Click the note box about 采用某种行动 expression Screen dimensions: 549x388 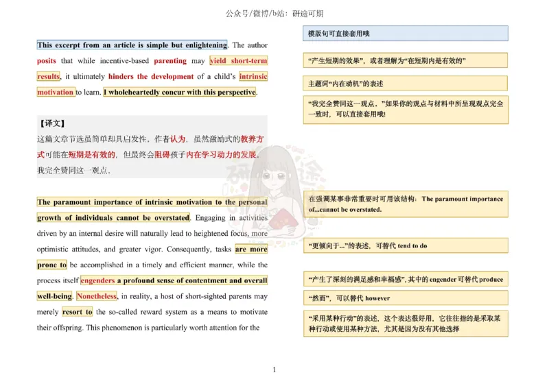click(406, 324)
